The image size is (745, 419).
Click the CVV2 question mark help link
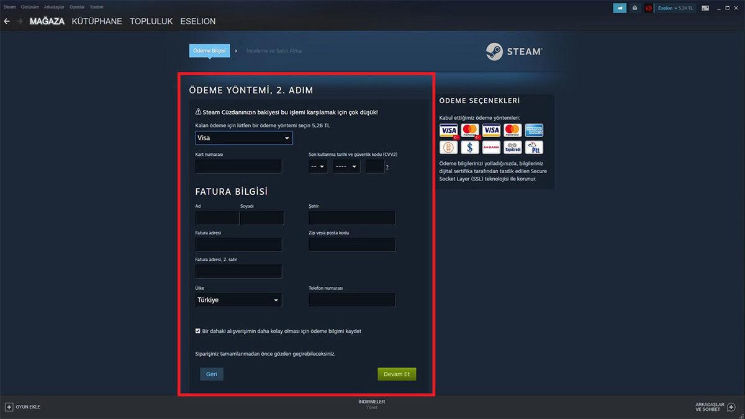387,167
